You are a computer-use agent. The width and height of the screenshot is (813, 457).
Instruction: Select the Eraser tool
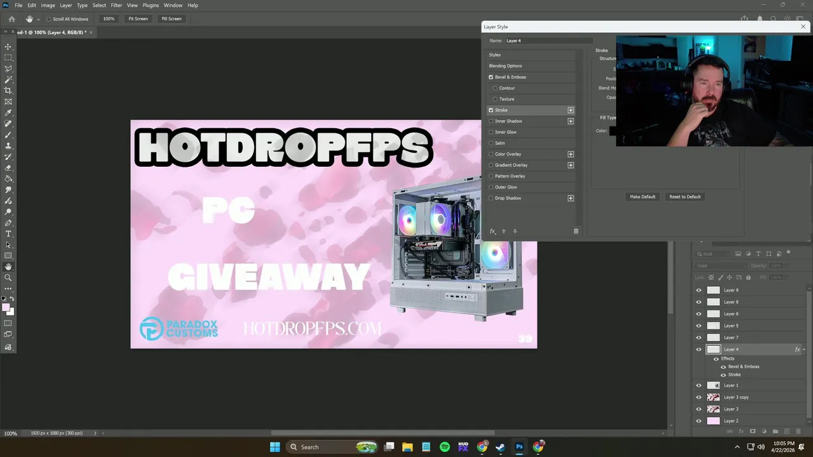pyautogui.click(x=8, y=168)
